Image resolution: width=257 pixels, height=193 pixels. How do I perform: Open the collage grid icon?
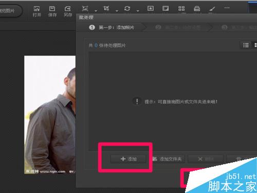click(x=181, y=8)
